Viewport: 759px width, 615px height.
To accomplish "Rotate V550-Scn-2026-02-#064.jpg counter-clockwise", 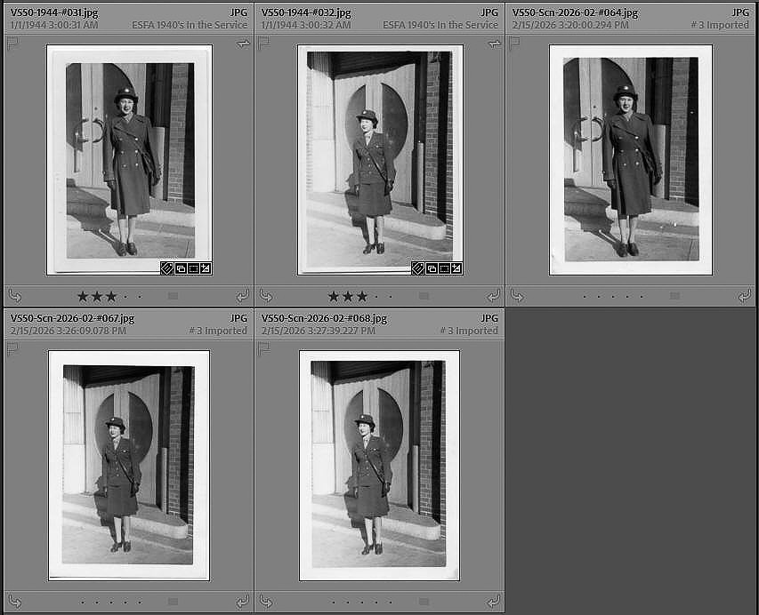I will click(517, 296).
